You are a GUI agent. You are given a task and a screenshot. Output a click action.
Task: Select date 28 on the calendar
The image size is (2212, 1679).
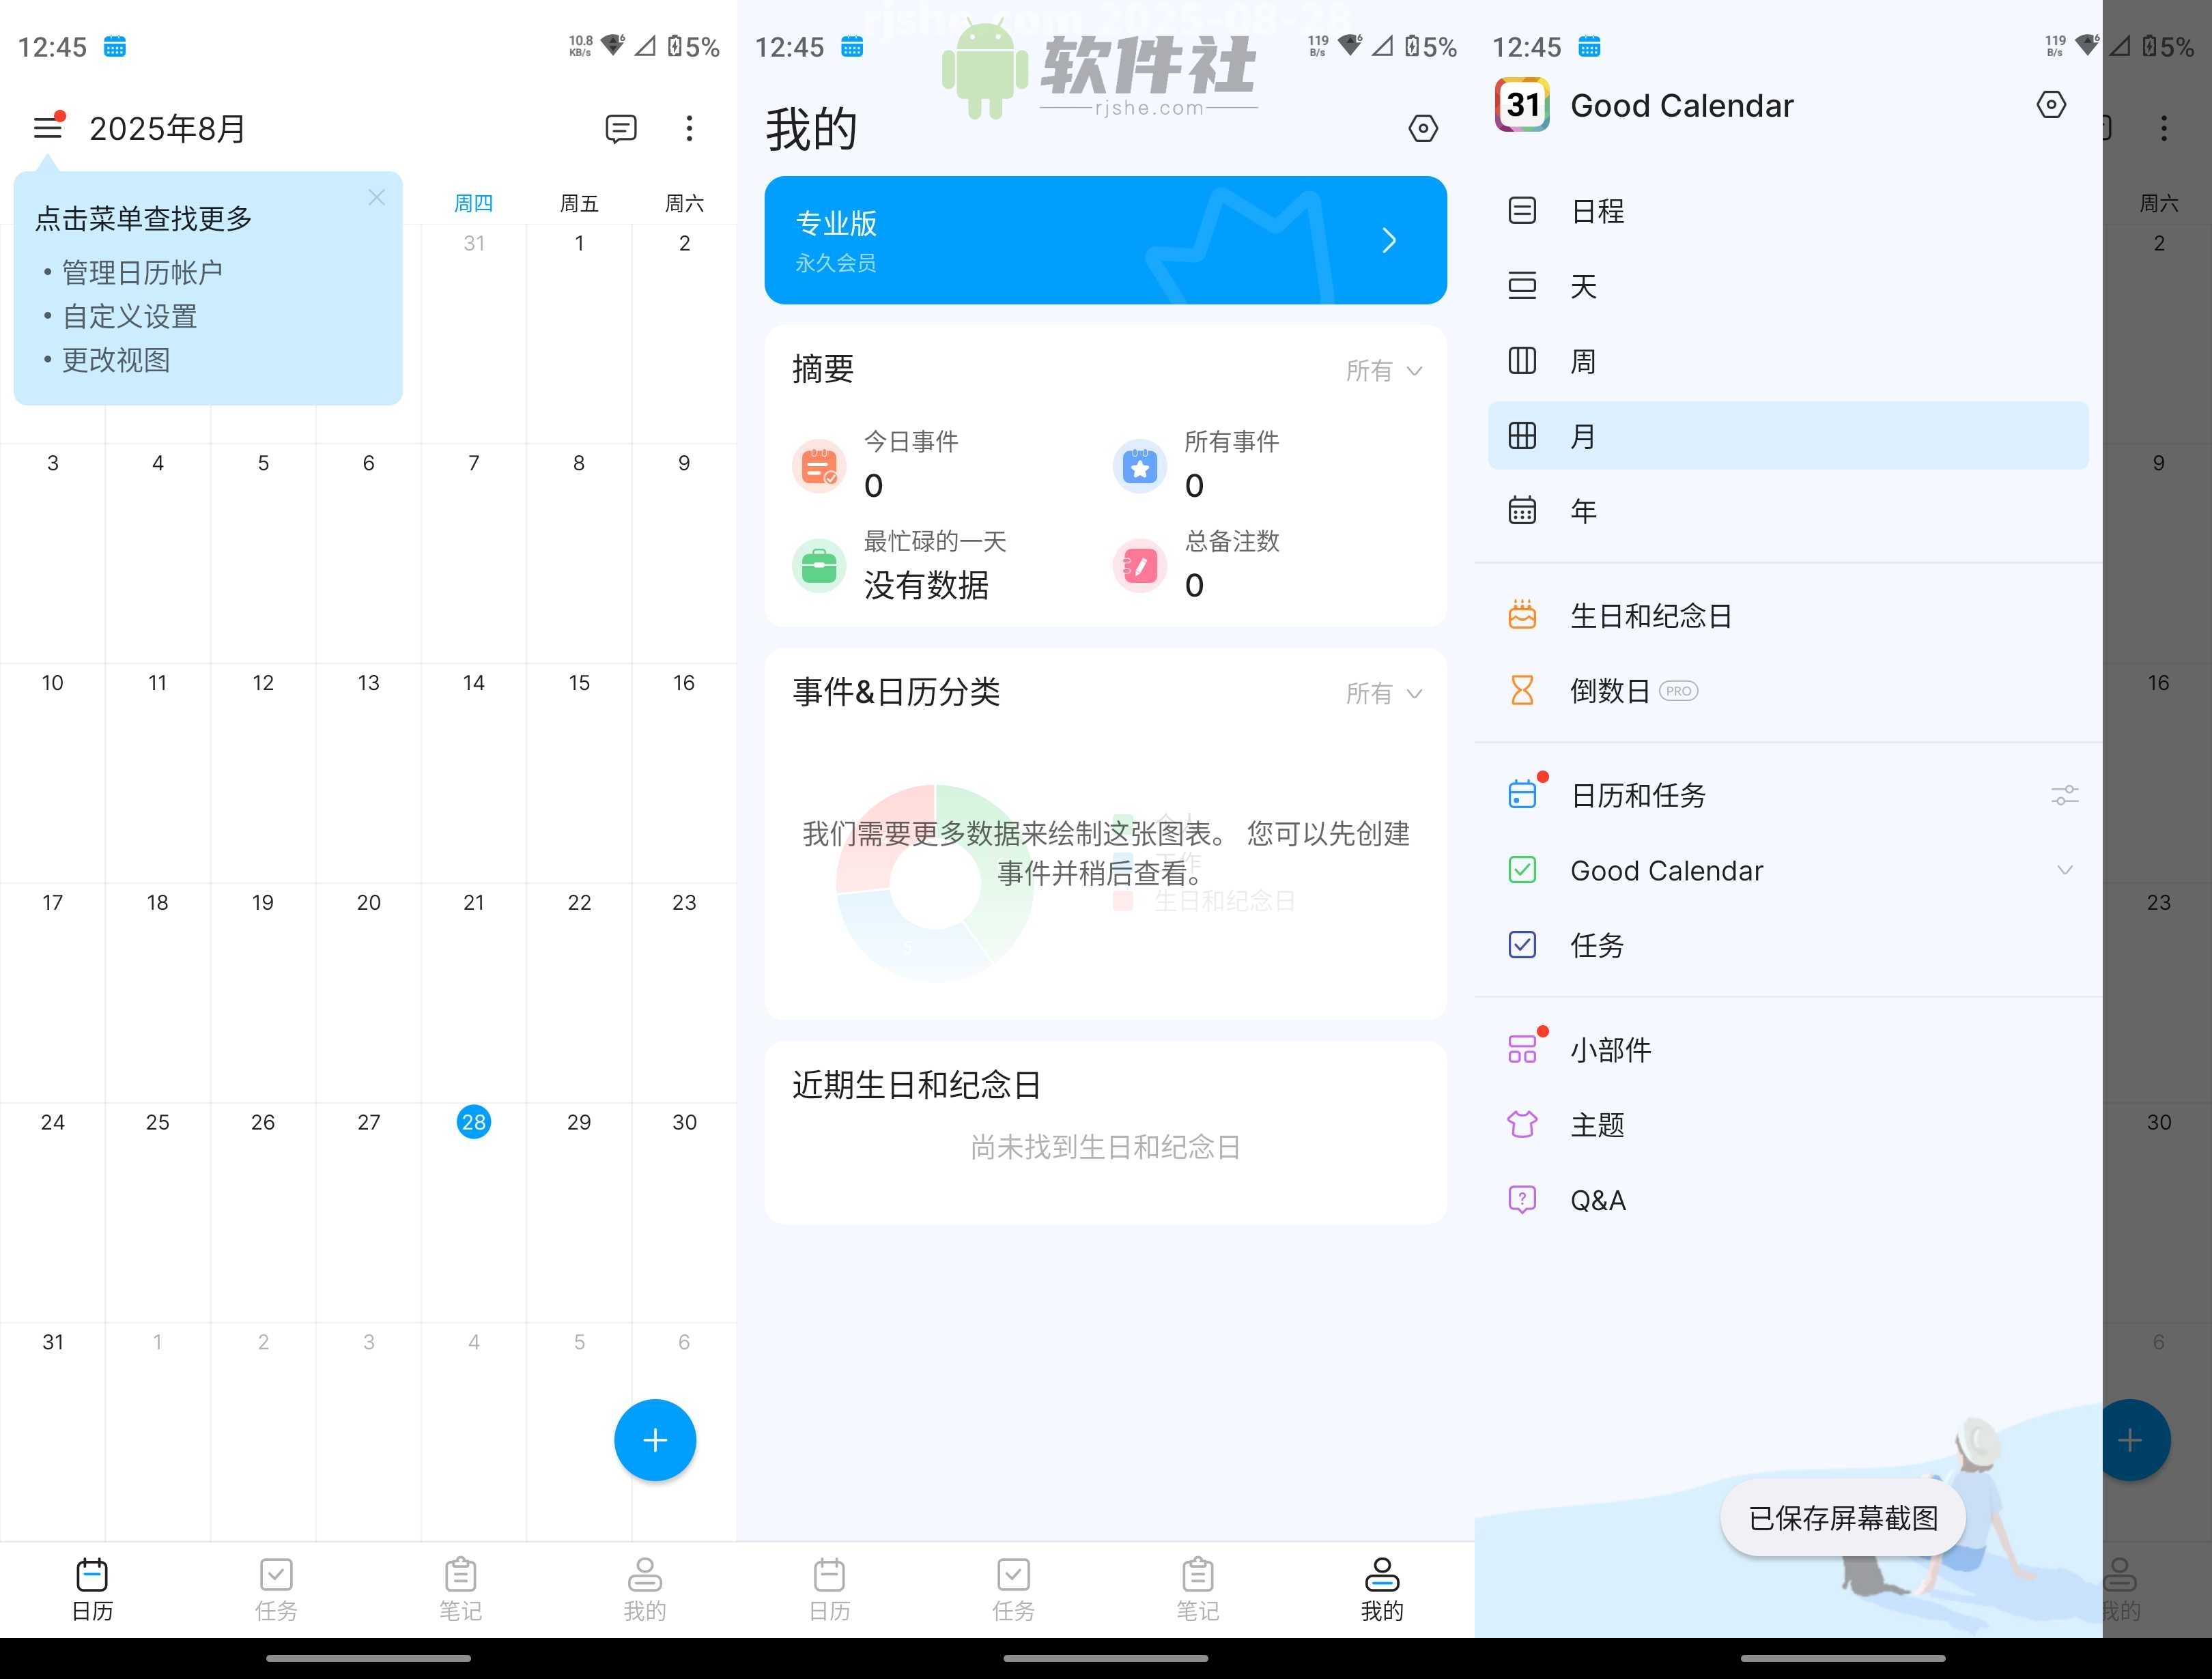[473, 1122]
